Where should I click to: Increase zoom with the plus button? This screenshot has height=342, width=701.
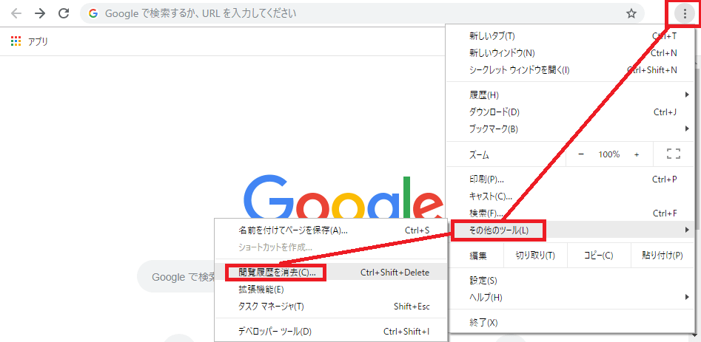[x=636, y=154]
